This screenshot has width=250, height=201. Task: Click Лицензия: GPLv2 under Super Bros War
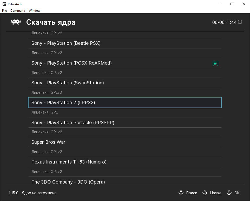47,152
